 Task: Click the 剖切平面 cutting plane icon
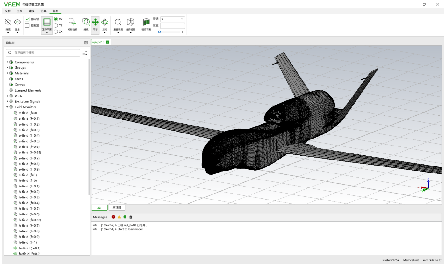coord(146,22)
